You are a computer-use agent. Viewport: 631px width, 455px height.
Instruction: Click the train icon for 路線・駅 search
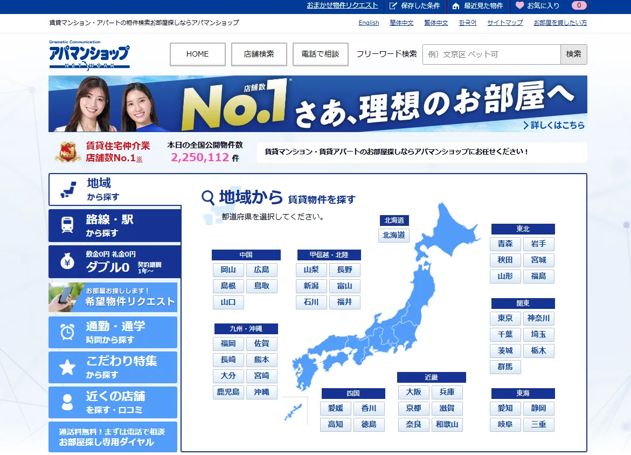[x=67, y=225]
